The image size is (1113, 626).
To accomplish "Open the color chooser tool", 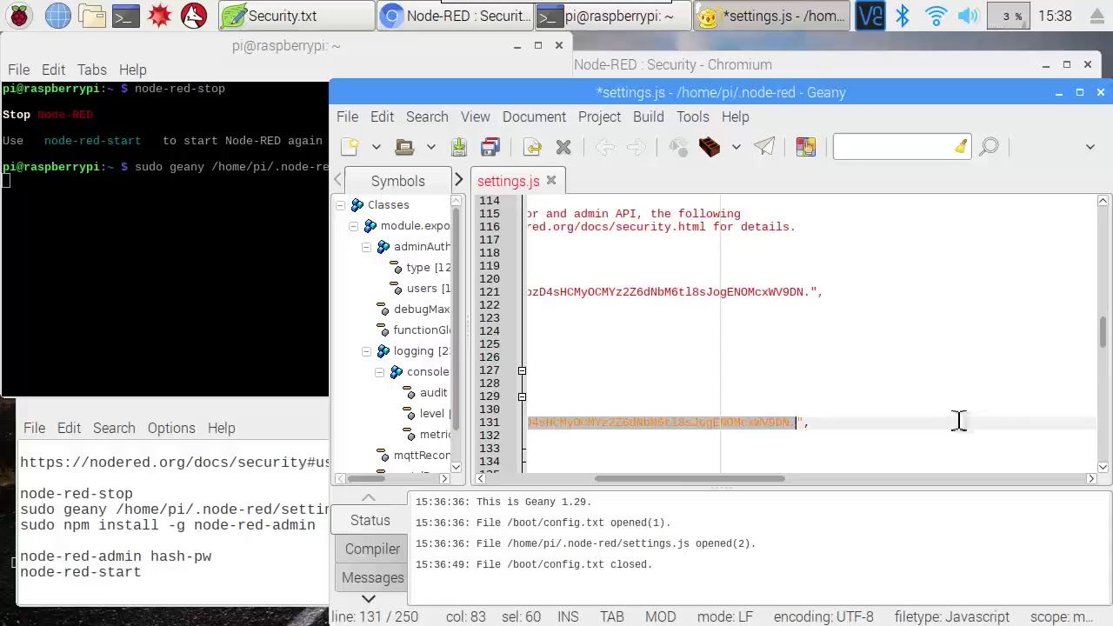I will (x=806, y=147).
